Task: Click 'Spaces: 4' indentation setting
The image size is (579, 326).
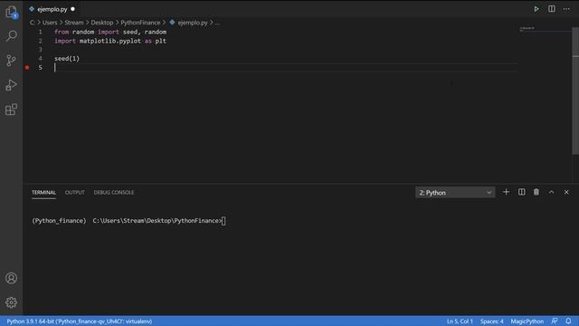Action: coord(492,321)
